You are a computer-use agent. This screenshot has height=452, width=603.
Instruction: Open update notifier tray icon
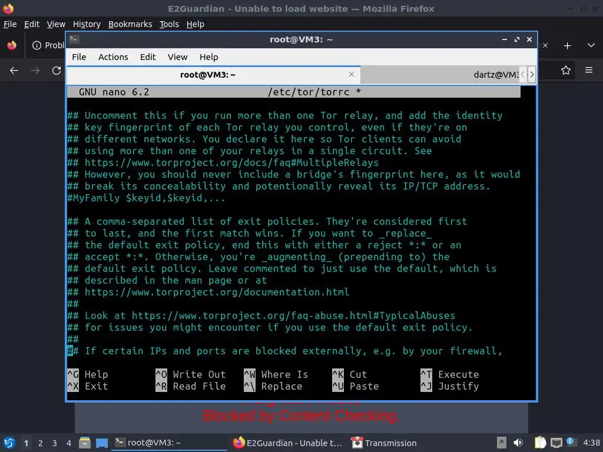[571, 442]
